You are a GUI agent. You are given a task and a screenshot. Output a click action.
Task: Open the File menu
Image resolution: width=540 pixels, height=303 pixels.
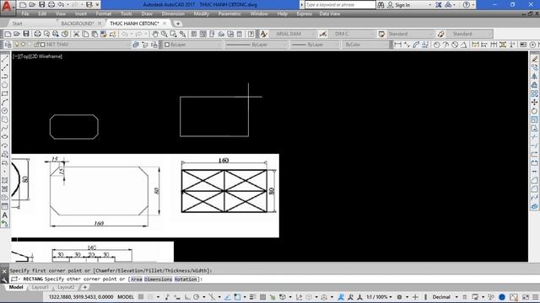[25, 13]
